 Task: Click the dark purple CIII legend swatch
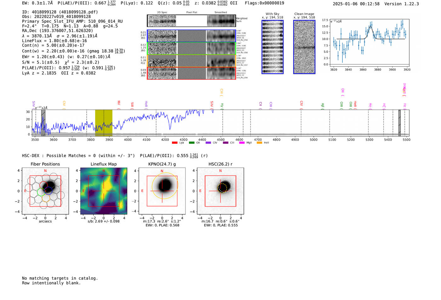point(226,143)
